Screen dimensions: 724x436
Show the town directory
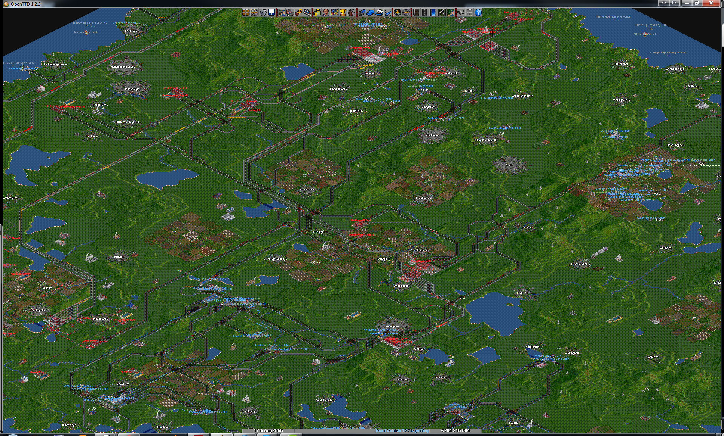click(290, 12)
